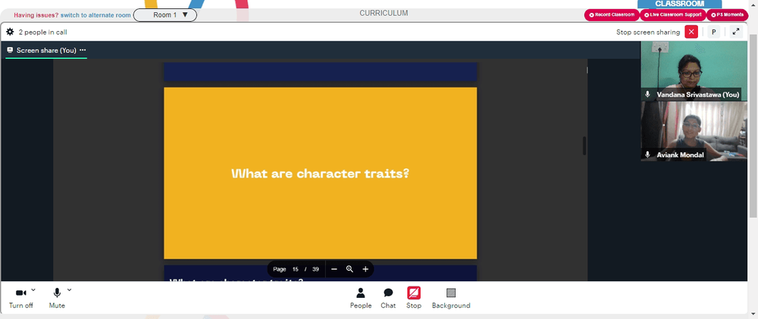
Task: Select the Screen share (You) tab
Action: pyautogui.click(x=46, y=50)
